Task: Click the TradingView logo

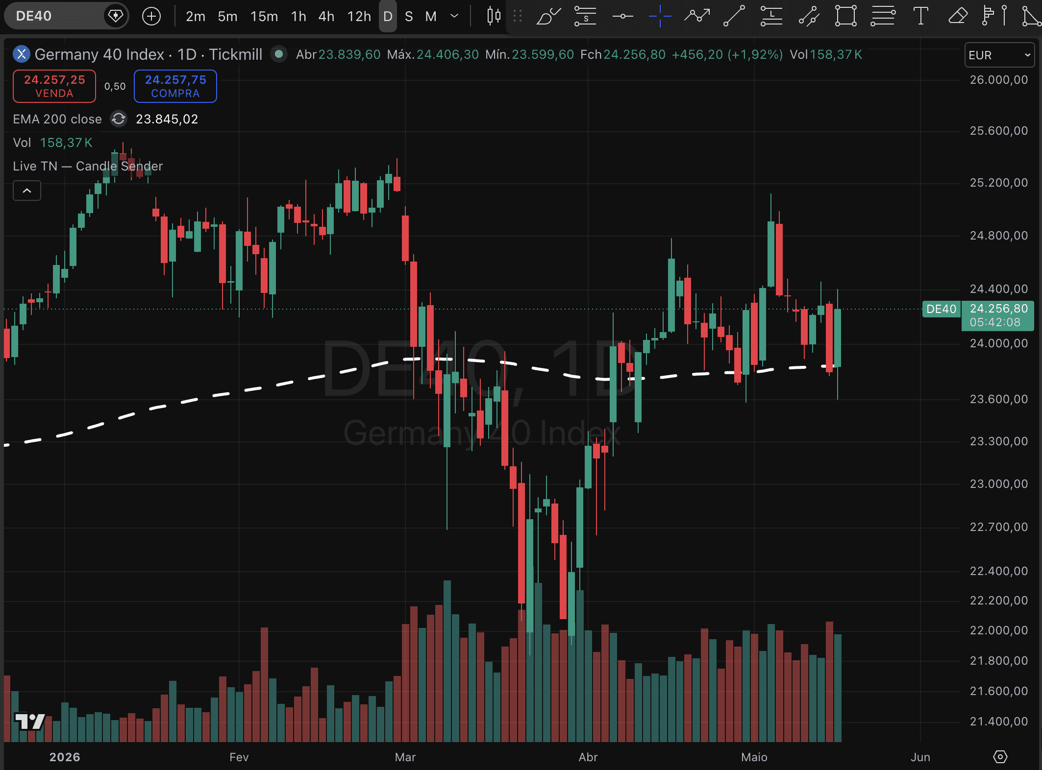Action: tap(29, 721)
